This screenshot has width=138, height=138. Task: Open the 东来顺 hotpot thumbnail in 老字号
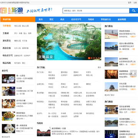pos(8,91)
